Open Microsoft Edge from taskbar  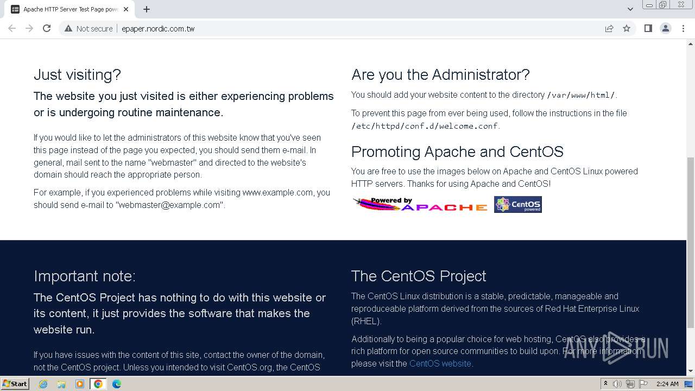click(x=116, y=384)
